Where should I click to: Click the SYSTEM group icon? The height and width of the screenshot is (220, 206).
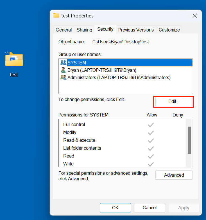[x=63, y=62]
